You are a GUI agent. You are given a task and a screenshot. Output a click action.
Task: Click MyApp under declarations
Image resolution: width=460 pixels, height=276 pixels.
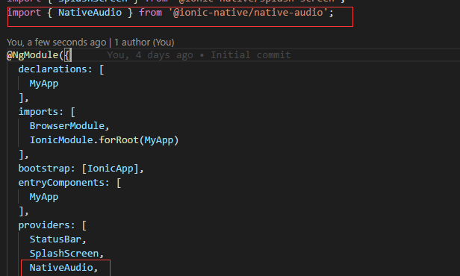click(44, 84)
